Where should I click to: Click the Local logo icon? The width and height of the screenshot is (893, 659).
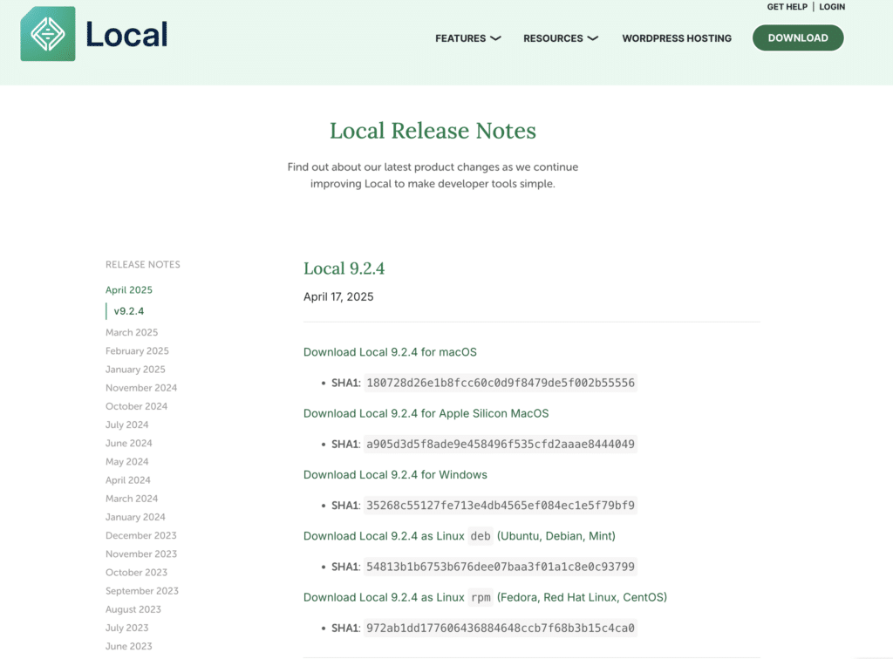click(x=48, y=34)
